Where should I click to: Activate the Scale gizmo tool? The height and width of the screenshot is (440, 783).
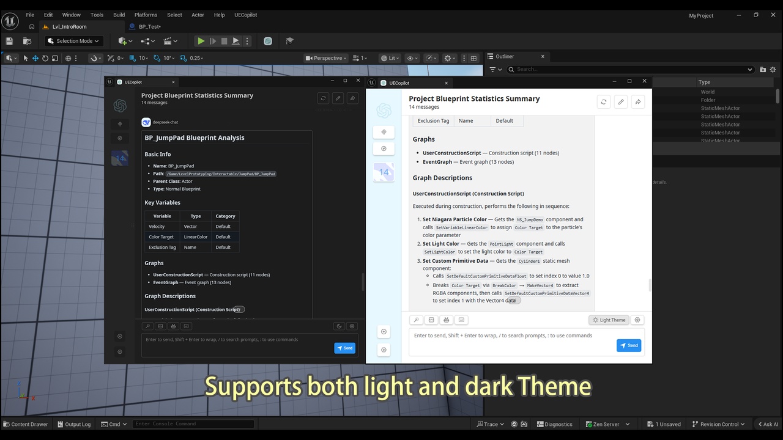(55, 58)
